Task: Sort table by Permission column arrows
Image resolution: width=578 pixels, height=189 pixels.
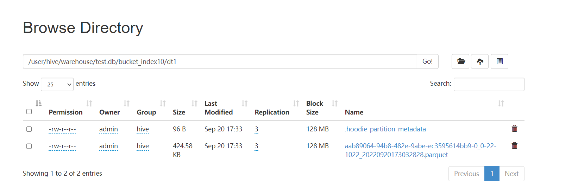Action: [89, 103]
